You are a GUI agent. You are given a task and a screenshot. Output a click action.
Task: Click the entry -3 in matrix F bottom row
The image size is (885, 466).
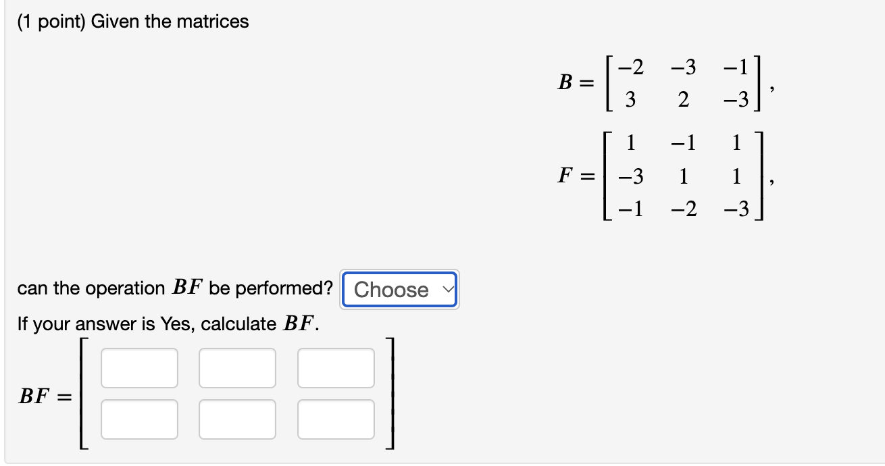[x=736, y=211]
